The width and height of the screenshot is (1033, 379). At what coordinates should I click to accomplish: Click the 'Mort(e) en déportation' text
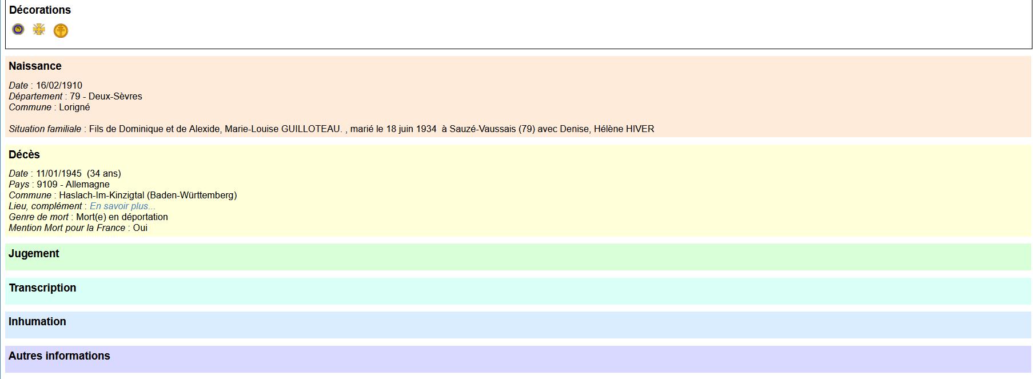tap(122, 217)
